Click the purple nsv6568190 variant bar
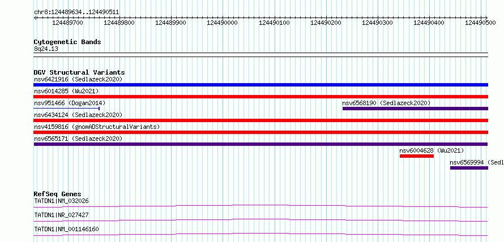 [415, 109]
